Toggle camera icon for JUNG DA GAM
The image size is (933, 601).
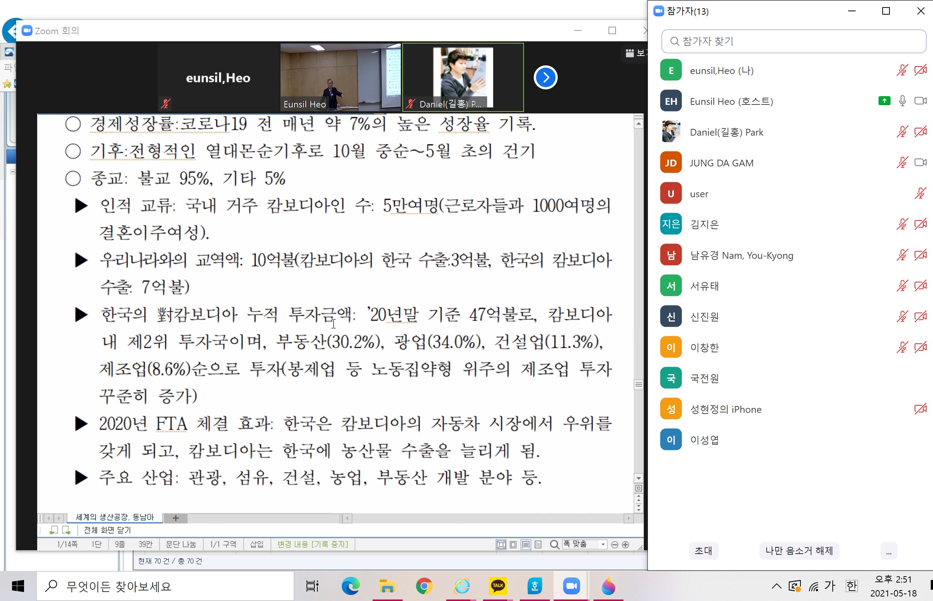921,162
